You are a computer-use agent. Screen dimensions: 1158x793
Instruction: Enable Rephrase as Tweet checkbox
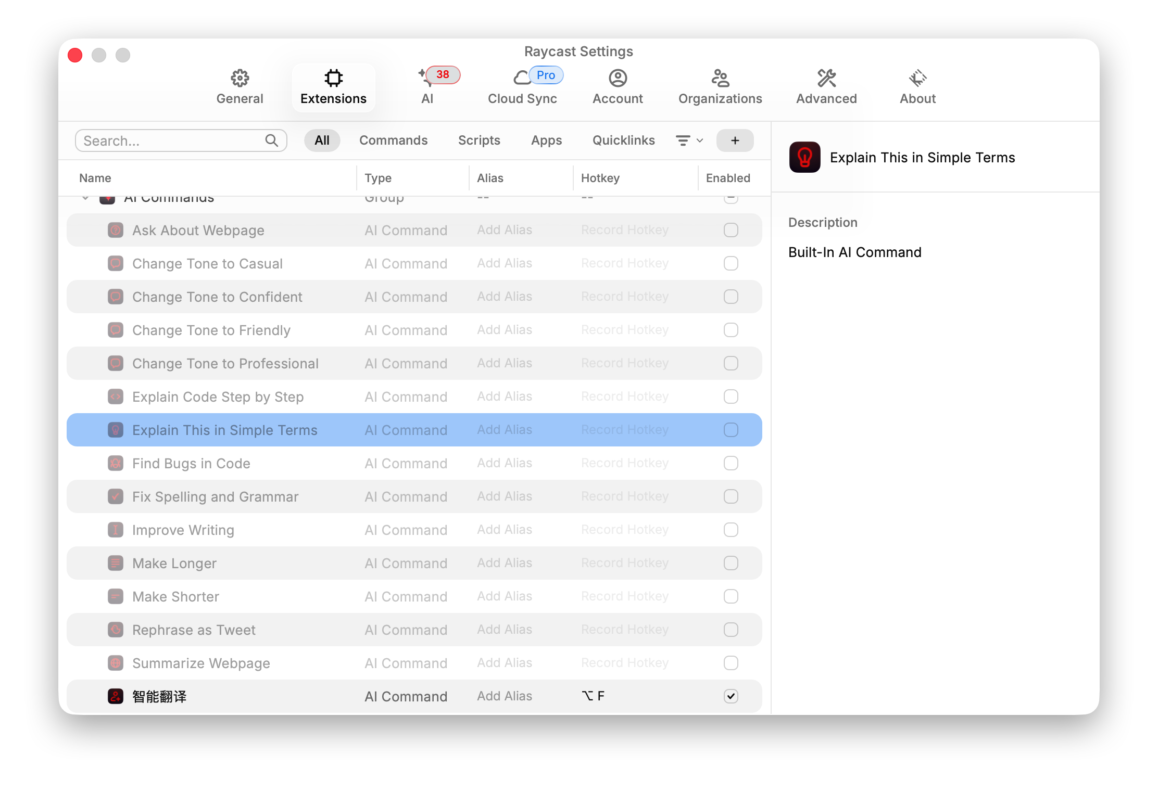(x=731, y=630)
